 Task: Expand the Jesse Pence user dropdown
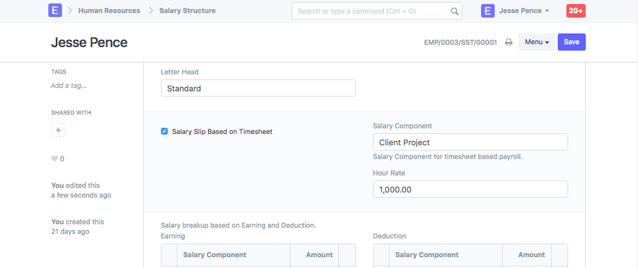[x=524, y=11]
